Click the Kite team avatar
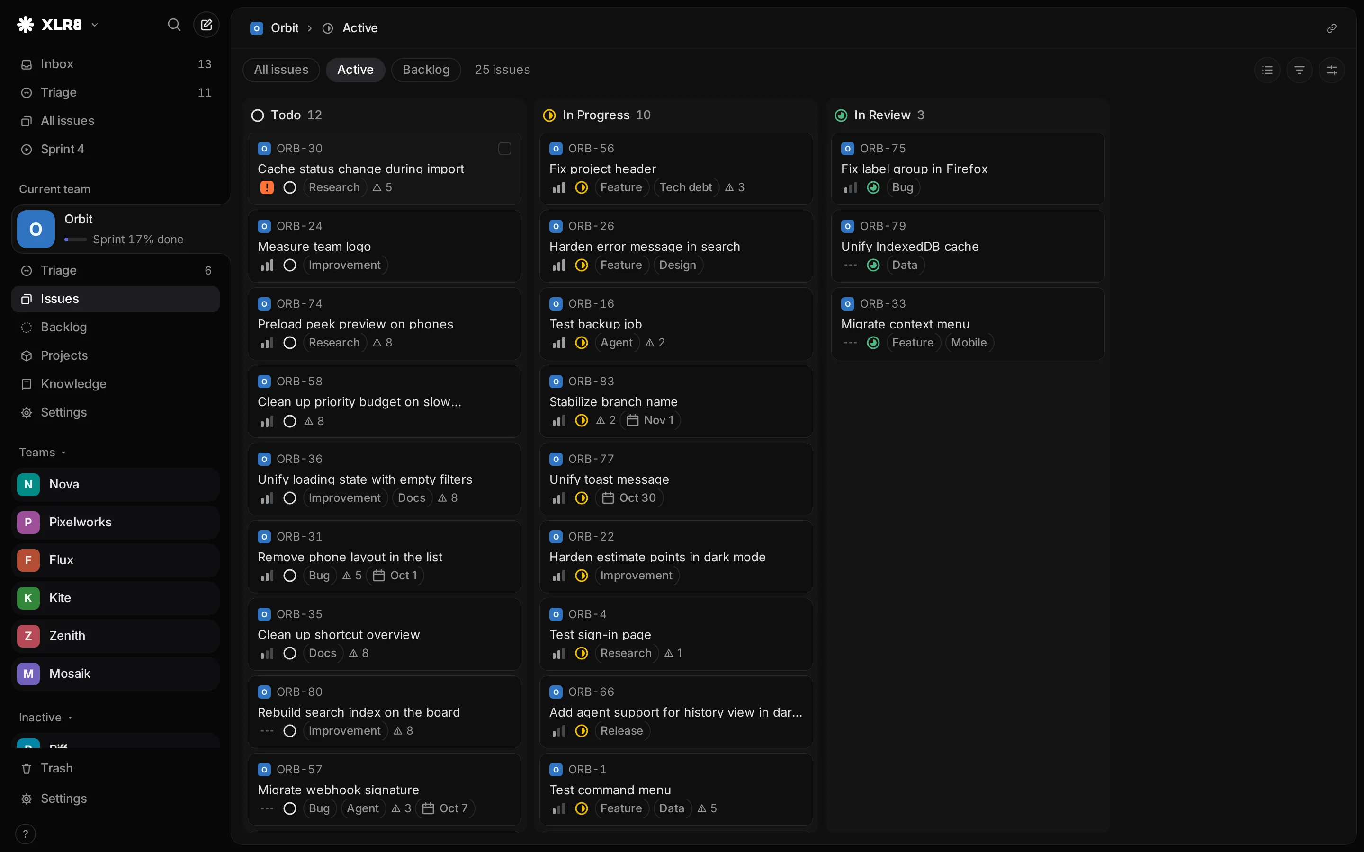The image size is (1364, 852). 28,598
